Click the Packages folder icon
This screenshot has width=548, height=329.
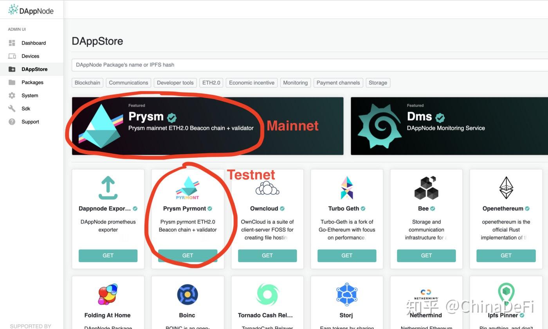point(12,82)
